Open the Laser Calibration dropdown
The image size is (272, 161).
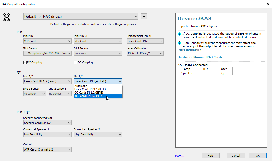(145, 53)
